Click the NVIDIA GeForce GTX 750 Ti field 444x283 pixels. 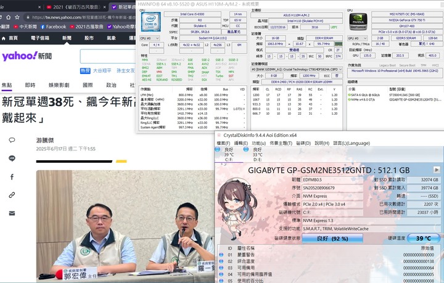coord(407,20)
